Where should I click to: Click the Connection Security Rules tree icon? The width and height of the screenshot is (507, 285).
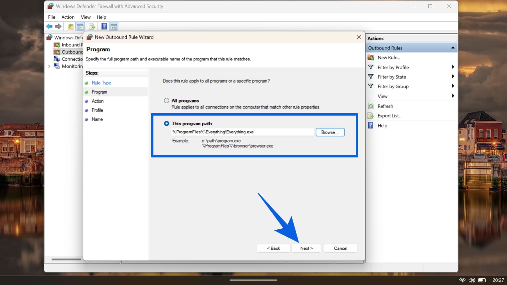point(57,59)
